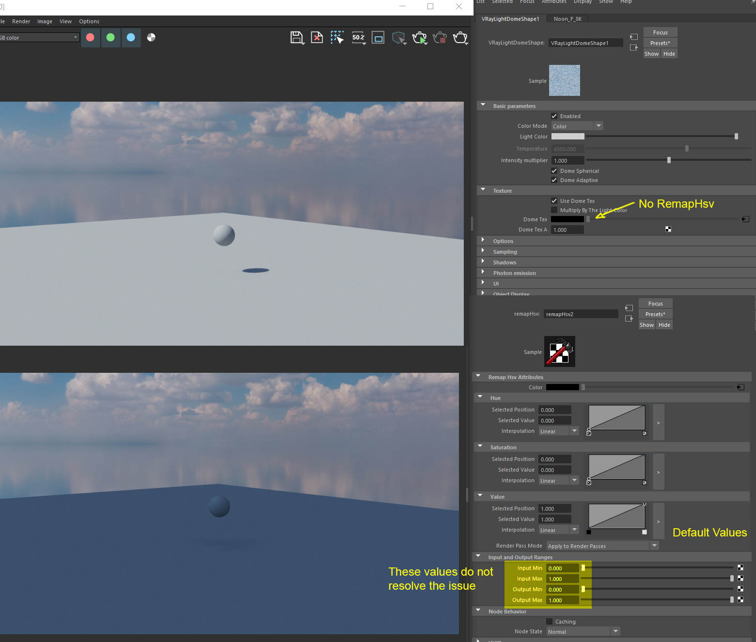Click the Input Max checker map icon
Viewport: 756px width, 642px height.
click(x=740, y=578)
